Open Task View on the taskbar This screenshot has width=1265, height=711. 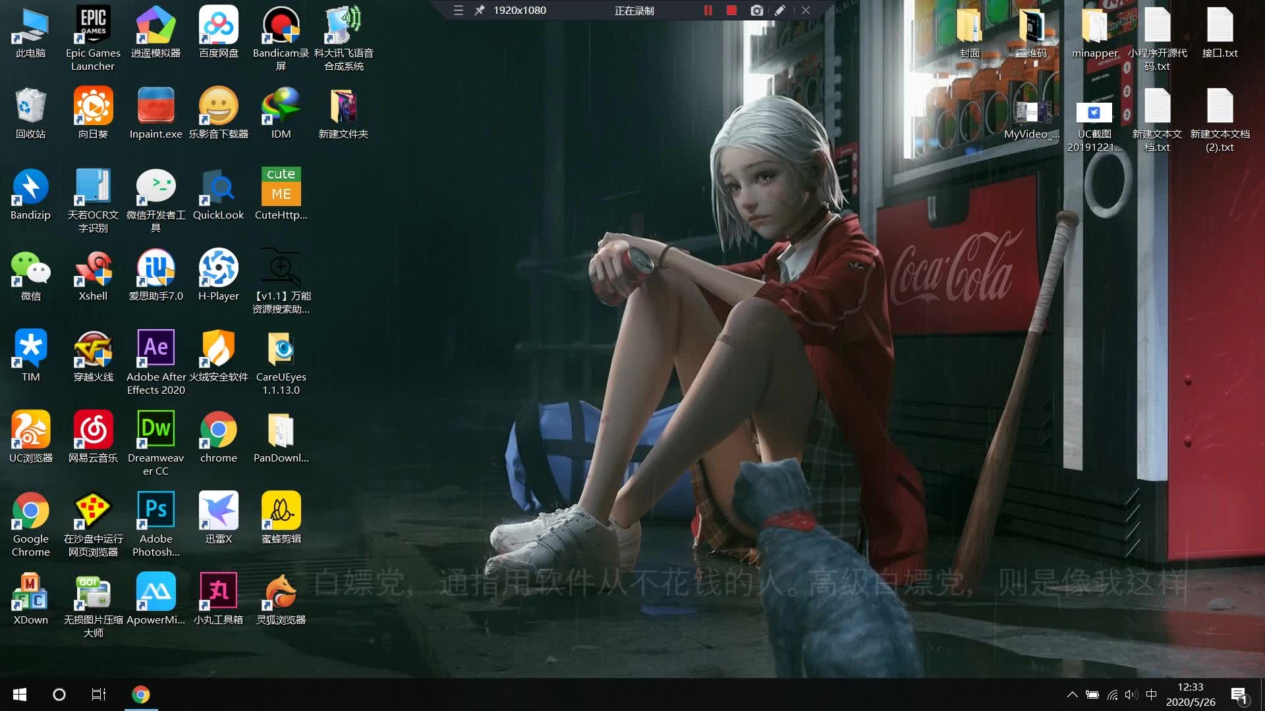pos(99,695)
